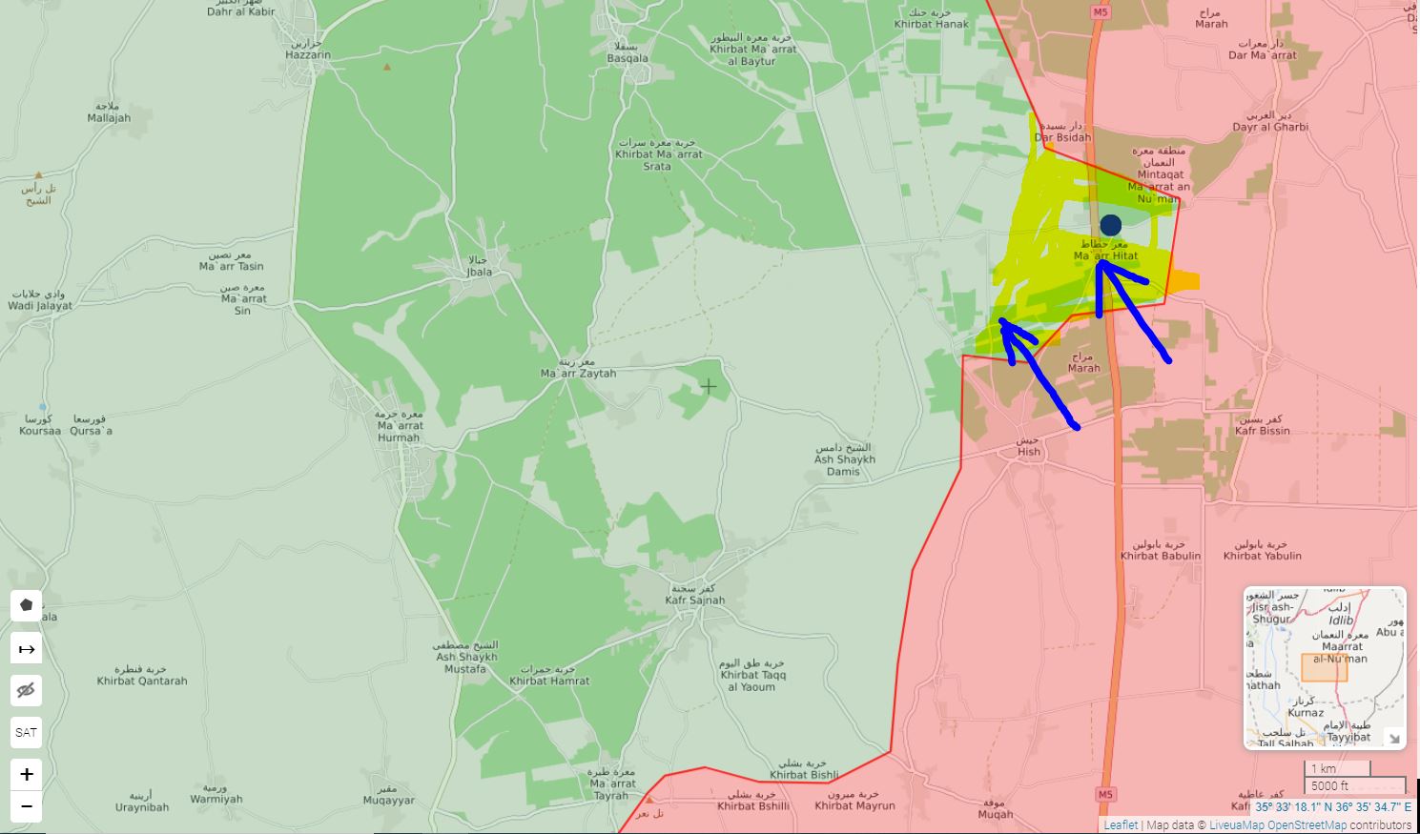This screenshot has height=834, width=1420.
Task: Select the polygon draw tool
Action: coord(27,605)
